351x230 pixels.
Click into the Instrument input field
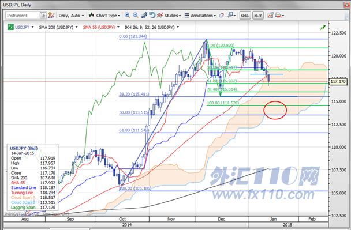23,16
